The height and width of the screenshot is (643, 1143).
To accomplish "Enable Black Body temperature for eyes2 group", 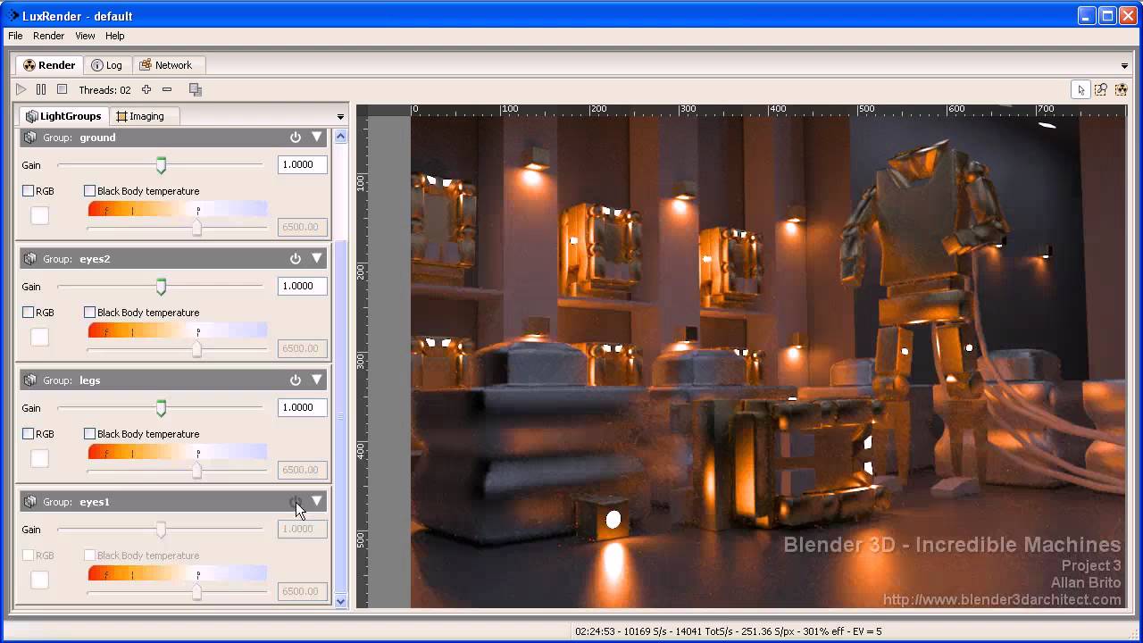I will point(89,313).
